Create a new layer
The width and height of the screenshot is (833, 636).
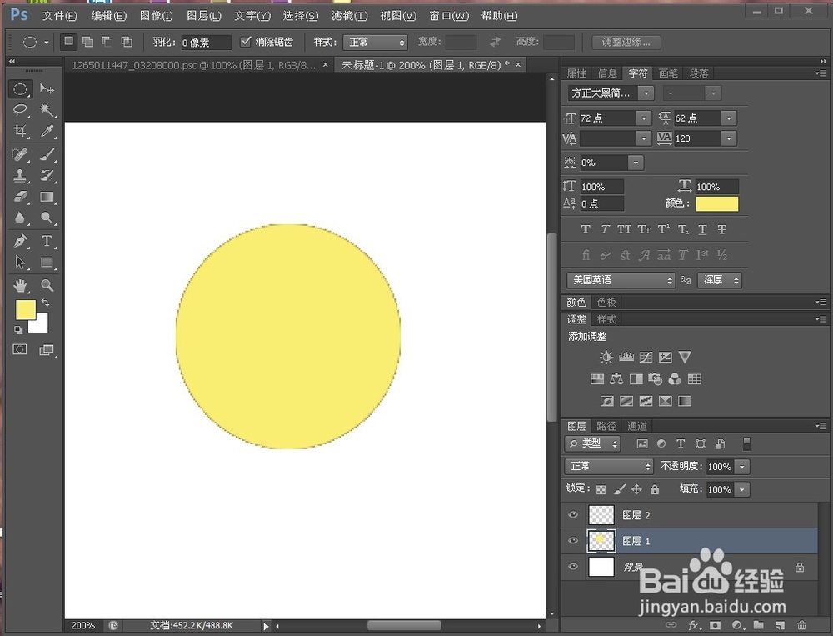point(780,625)
